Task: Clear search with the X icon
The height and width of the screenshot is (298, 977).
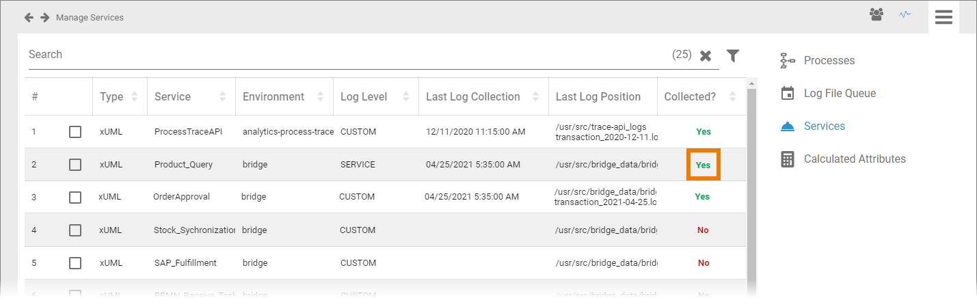Action: click(706, 55)
